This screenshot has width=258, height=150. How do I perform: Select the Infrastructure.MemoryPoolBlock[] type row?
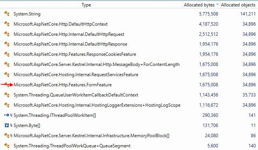coord(129,136)
